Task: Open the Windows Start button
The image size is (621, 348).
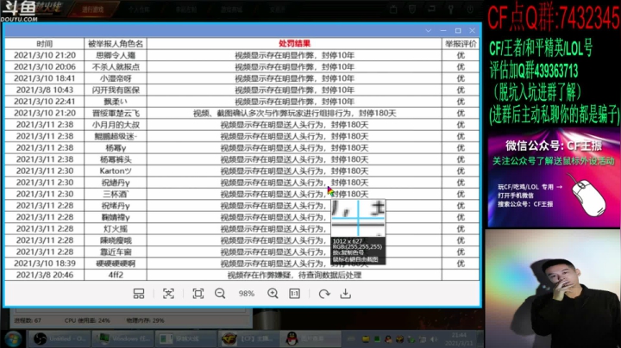Action: pos(13,339)
